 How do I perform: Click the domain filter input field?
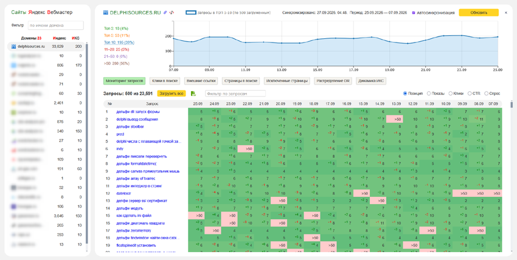click(x=56, y=26)
